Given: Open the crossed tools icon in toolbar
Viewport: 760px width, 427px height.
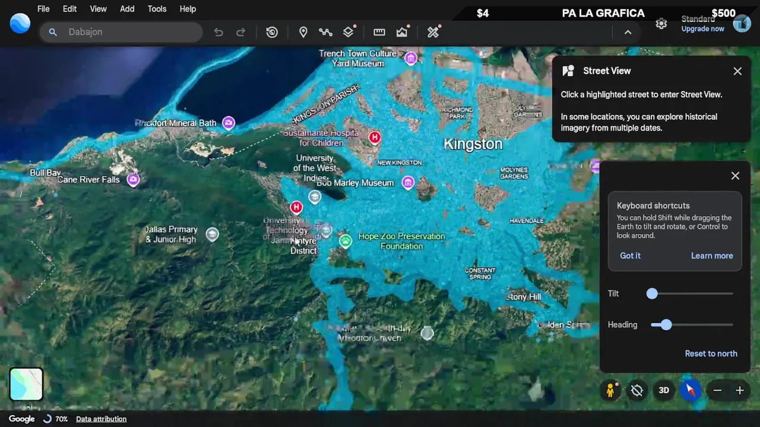Looking at the screenshot, I should 433,31.
